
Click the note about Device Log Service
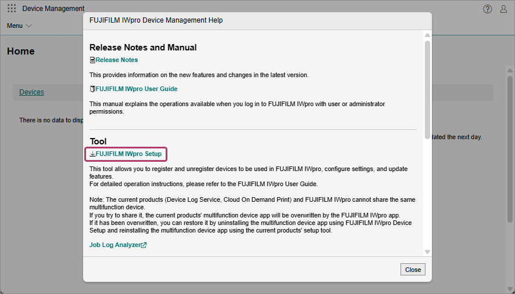pos(252,203)
